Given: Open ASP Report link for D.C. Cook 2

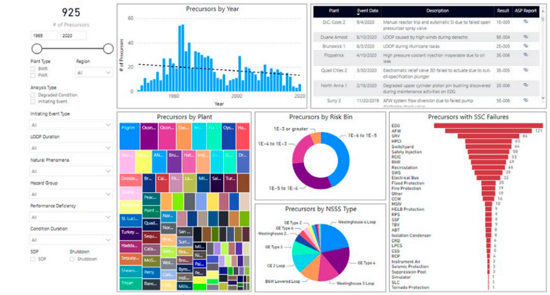Looking at the screenshot, I should [526, 22].
